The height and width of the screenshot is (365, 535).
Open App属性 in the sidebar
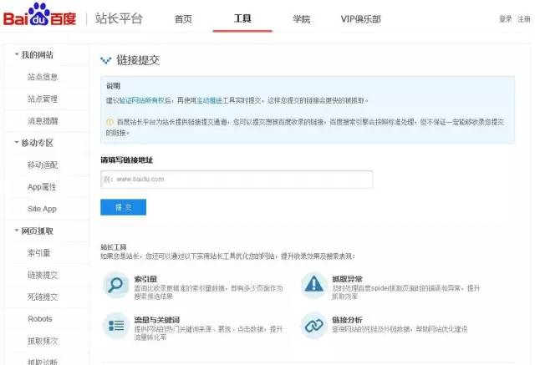tap(42, 187)
